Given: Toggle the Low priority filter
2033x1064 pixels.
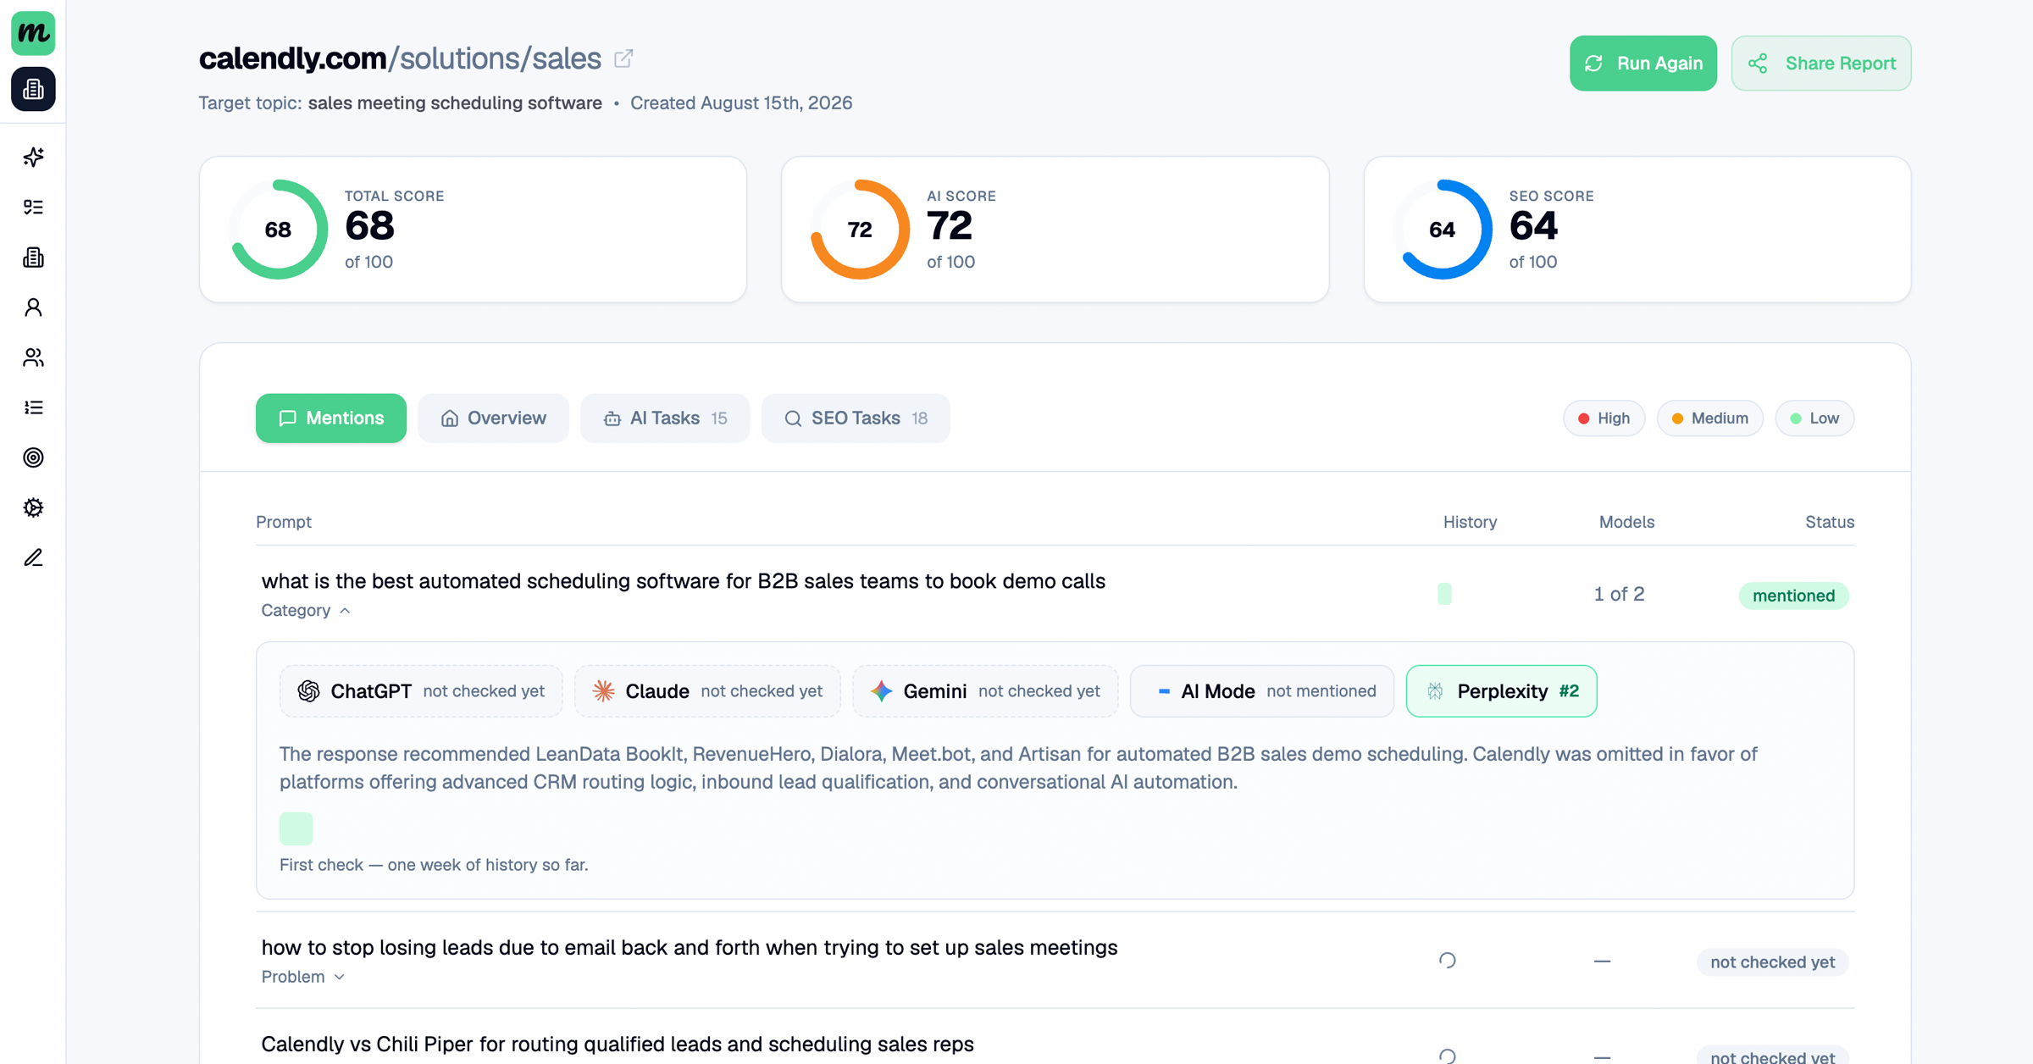Looking at the screenshot, I should (x=1814, y=418).
